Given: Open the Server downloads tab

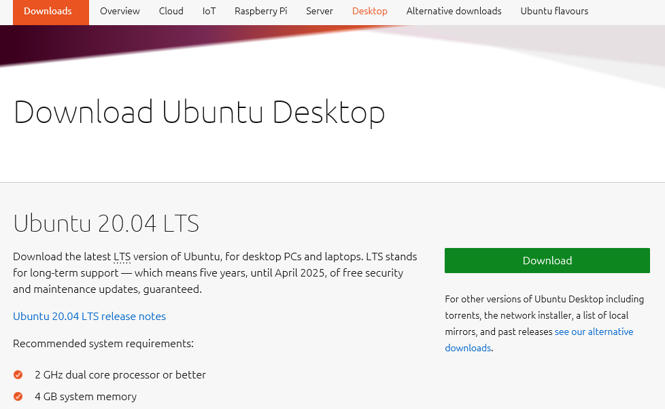Looking at the screenshot, I should pos(320,11).
